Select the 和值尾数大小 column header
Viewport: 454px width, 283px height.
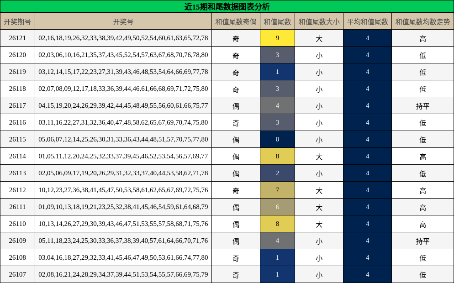click(x=319, y=21)
